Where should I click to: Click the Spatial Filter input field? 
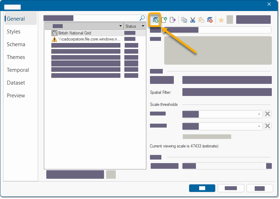(x=227, y=92)
